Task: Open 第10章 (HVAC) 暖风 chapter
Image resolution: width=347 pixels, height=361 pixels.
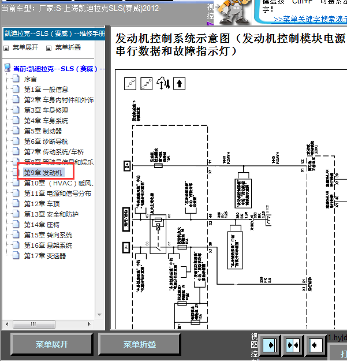Action: coord(59,183)
